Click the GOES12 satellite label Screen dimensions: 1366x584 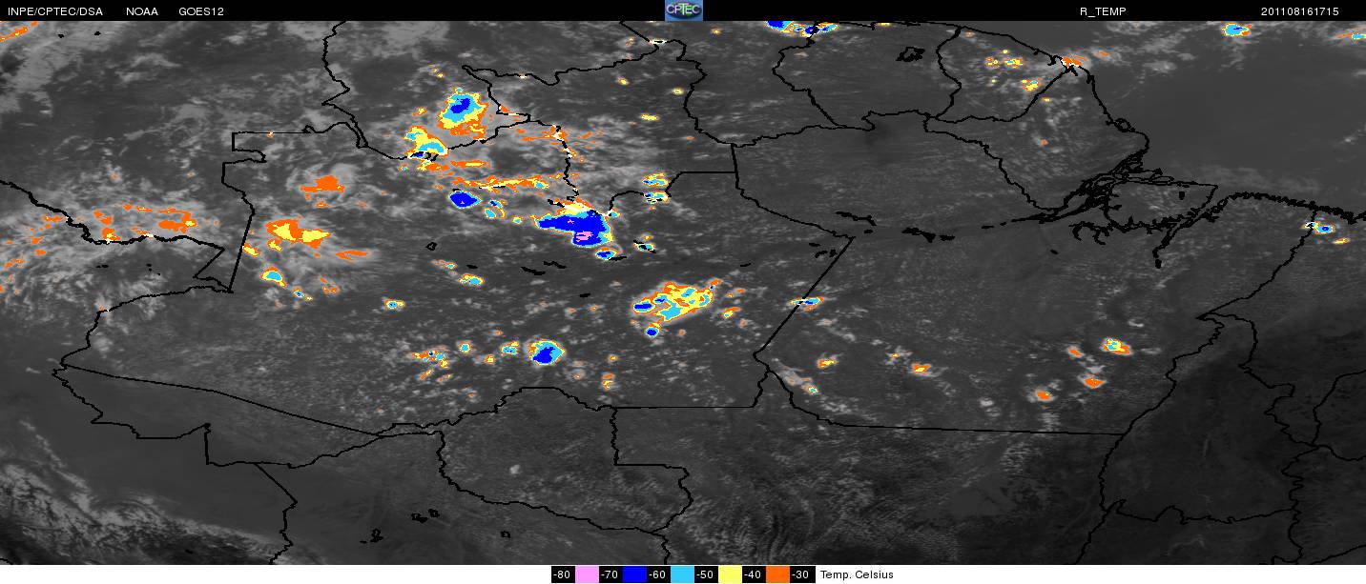pyautogui.click(x=202, y=10)
